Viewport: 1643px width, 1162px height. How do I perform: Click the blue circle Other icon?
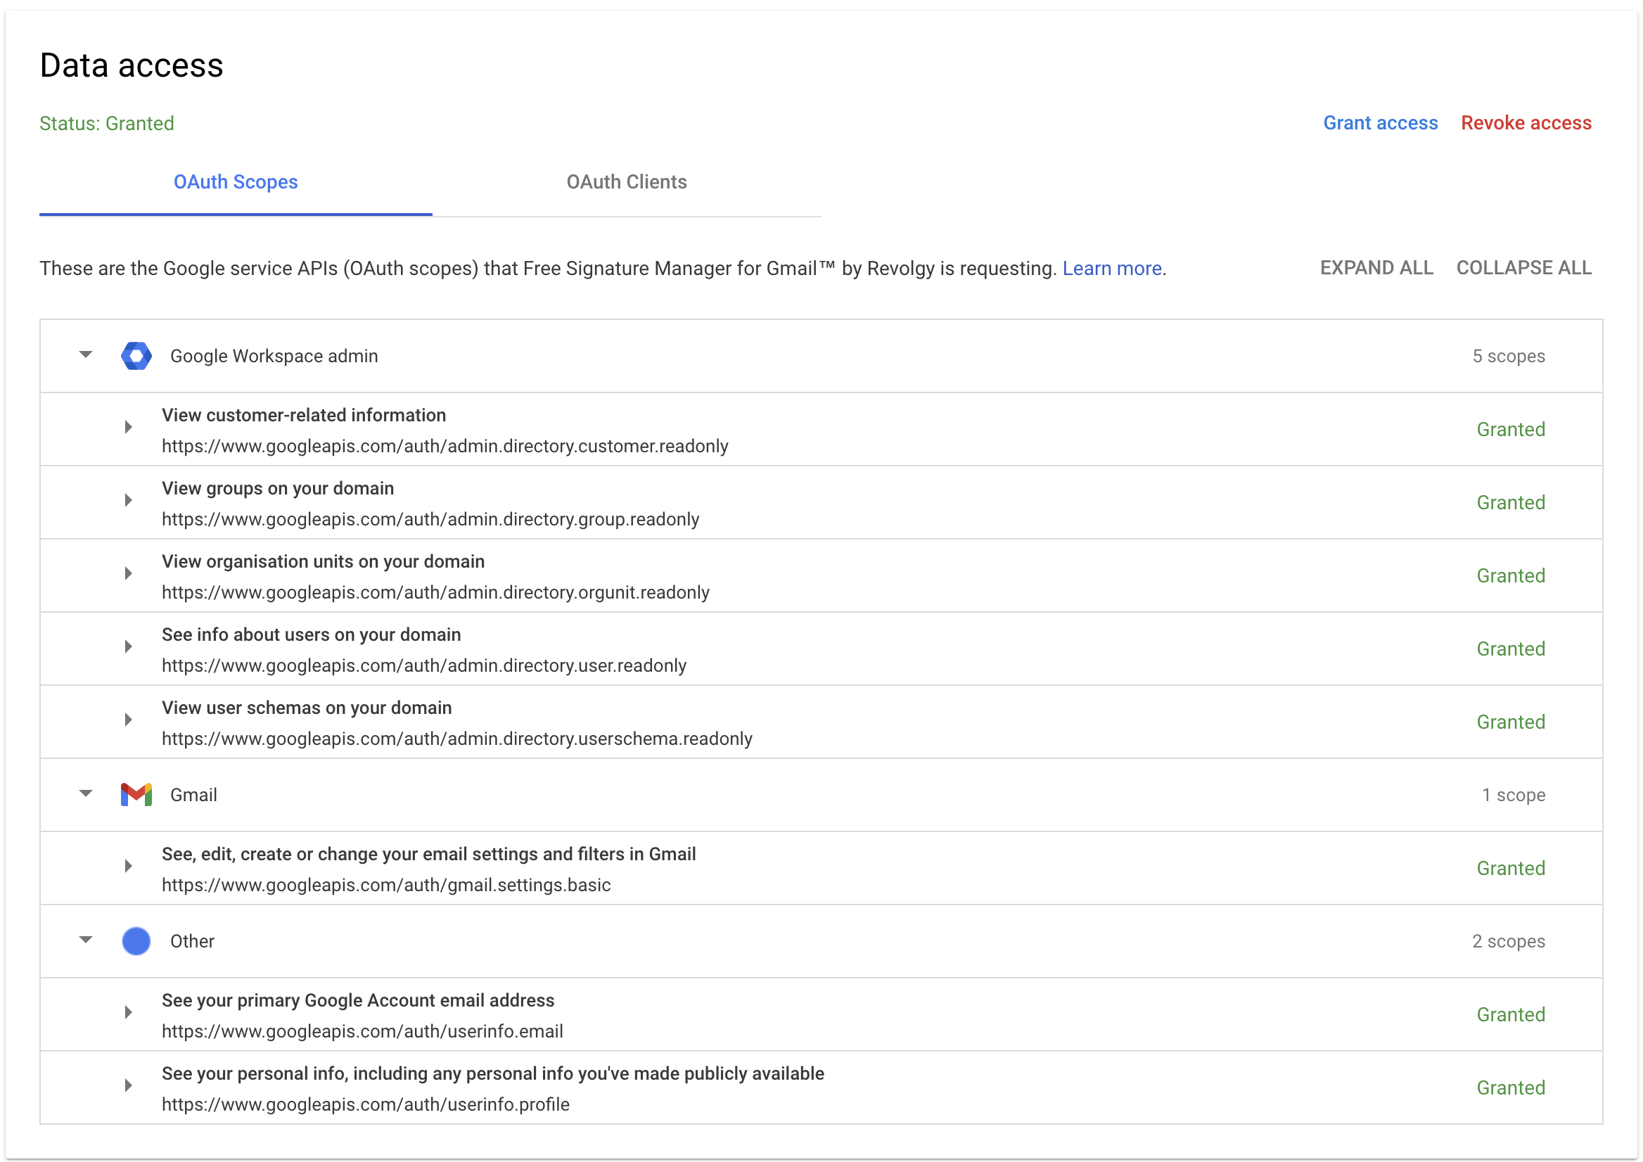136,941
